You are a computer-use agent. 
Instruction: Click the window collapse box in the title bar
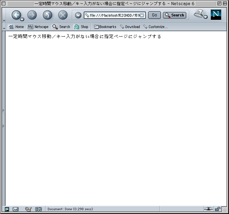[x=225, y=3]
